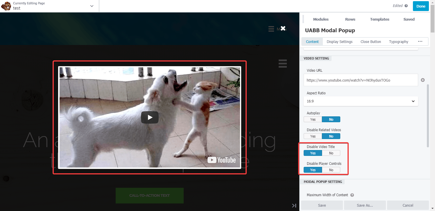Screen dimensions: 435x211
Task: Open the Close Button tab
Action: coord(370,42)
